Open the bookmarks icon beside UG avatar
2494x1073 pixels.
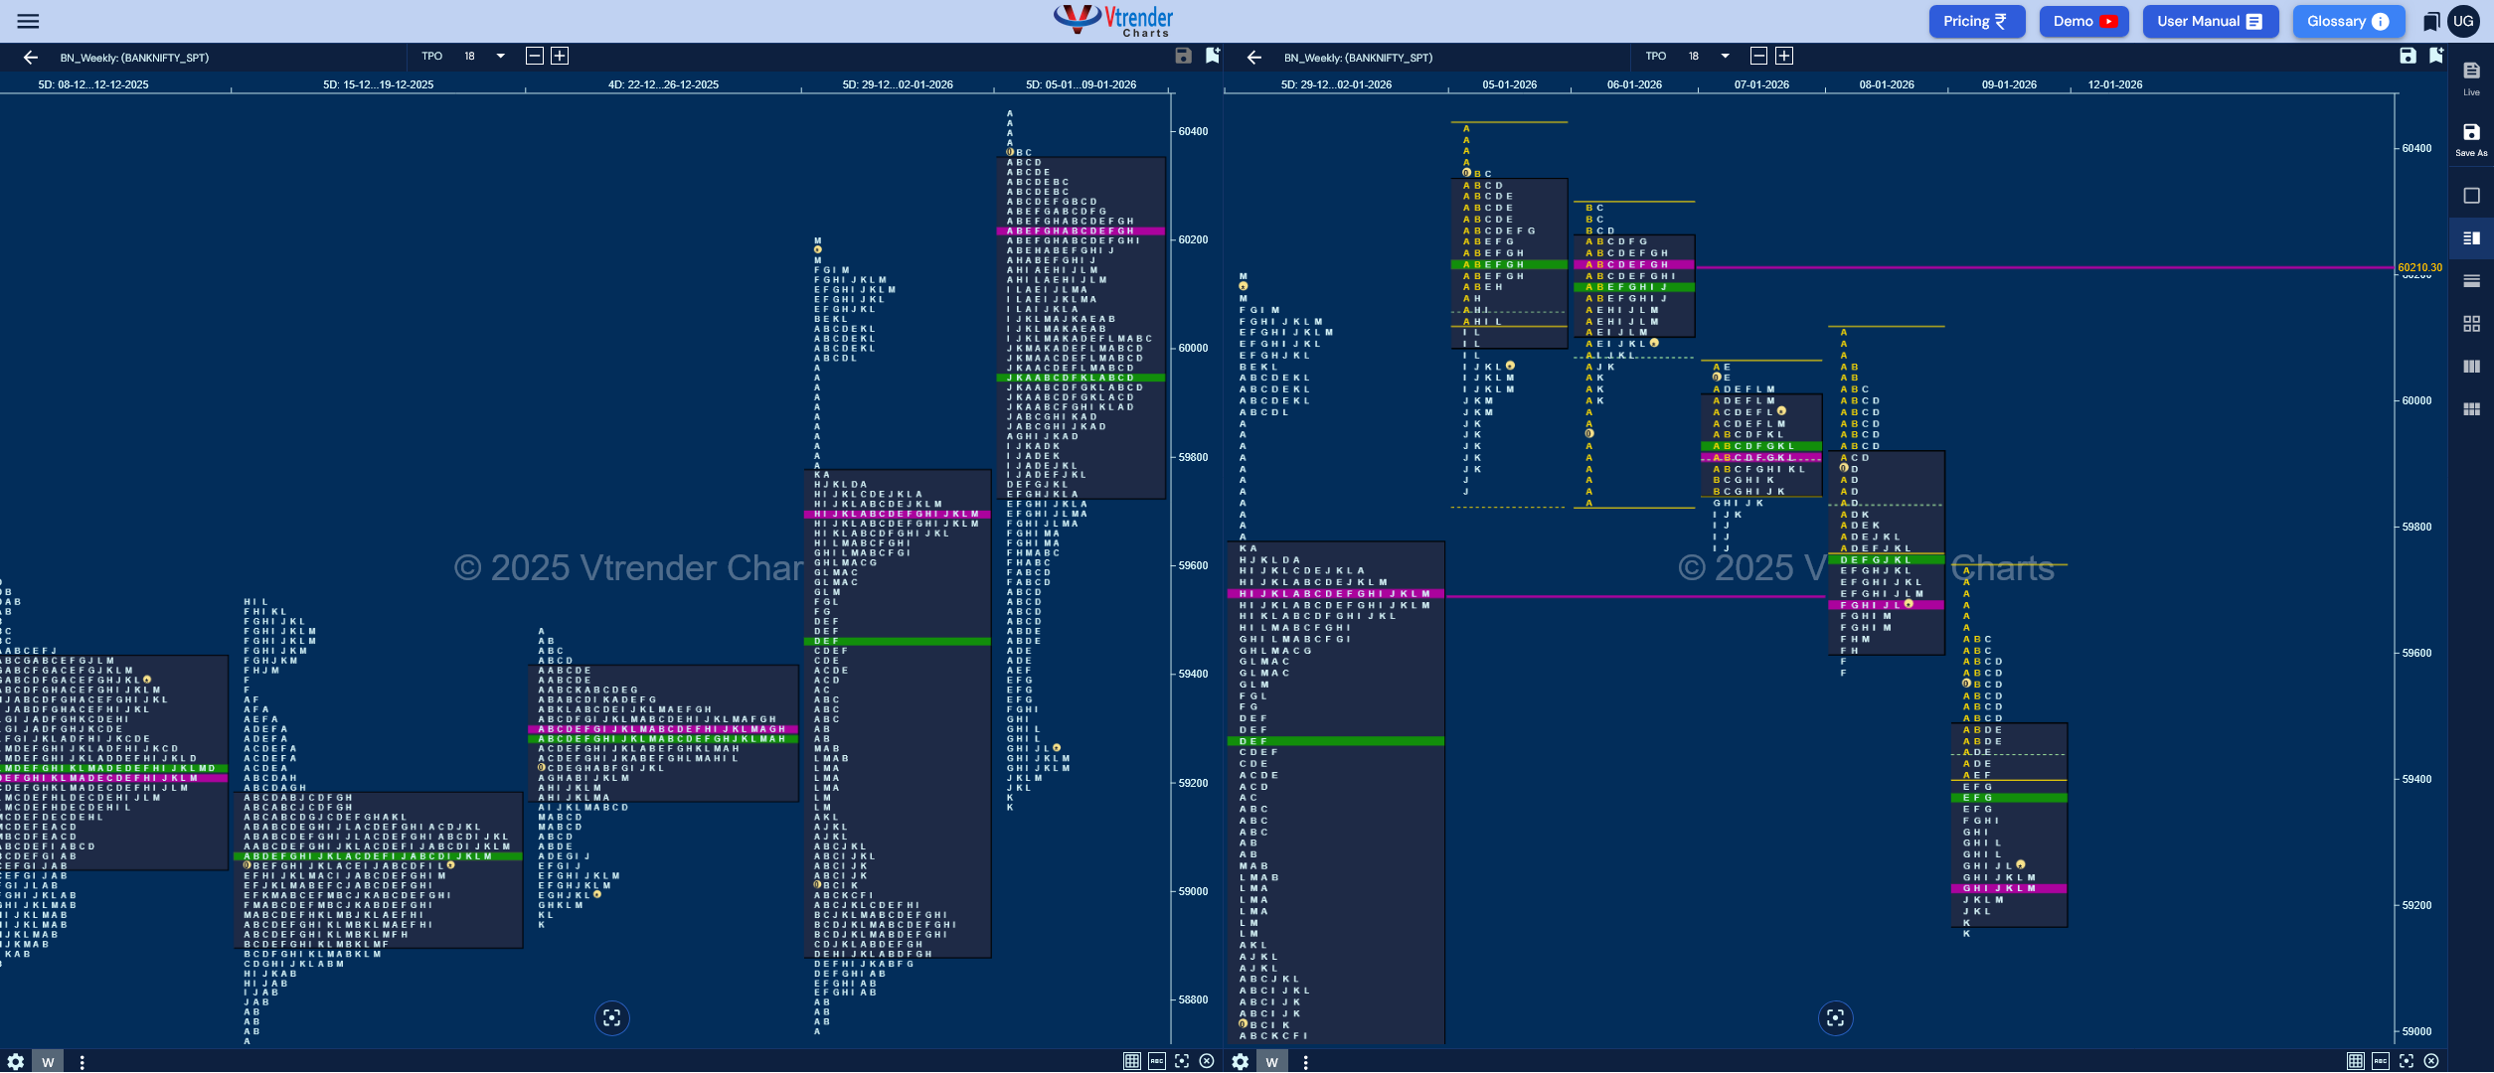(x=2431, y=21)
